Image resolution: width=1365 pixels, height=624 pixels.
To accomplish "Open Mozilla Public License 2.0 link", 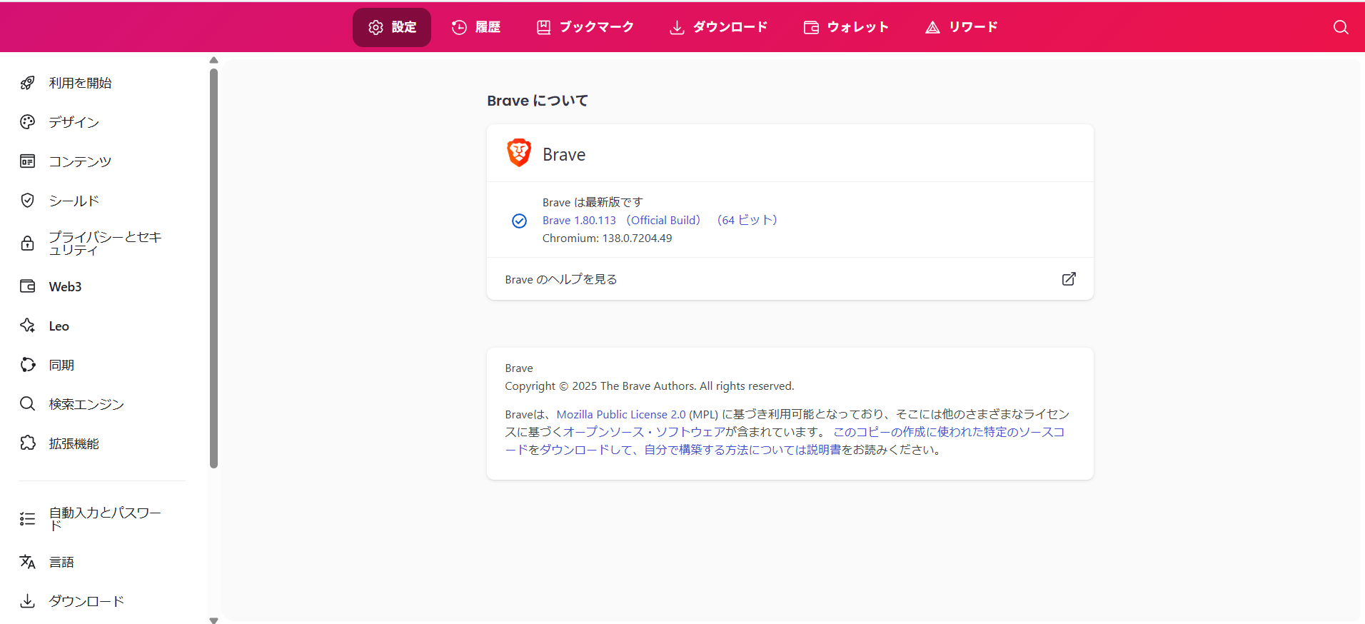I will pos(620,414).
